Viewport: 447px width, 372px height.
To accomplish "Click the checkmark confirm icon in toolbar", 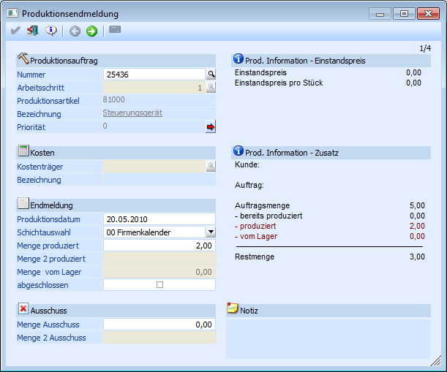I will point(16,31).
